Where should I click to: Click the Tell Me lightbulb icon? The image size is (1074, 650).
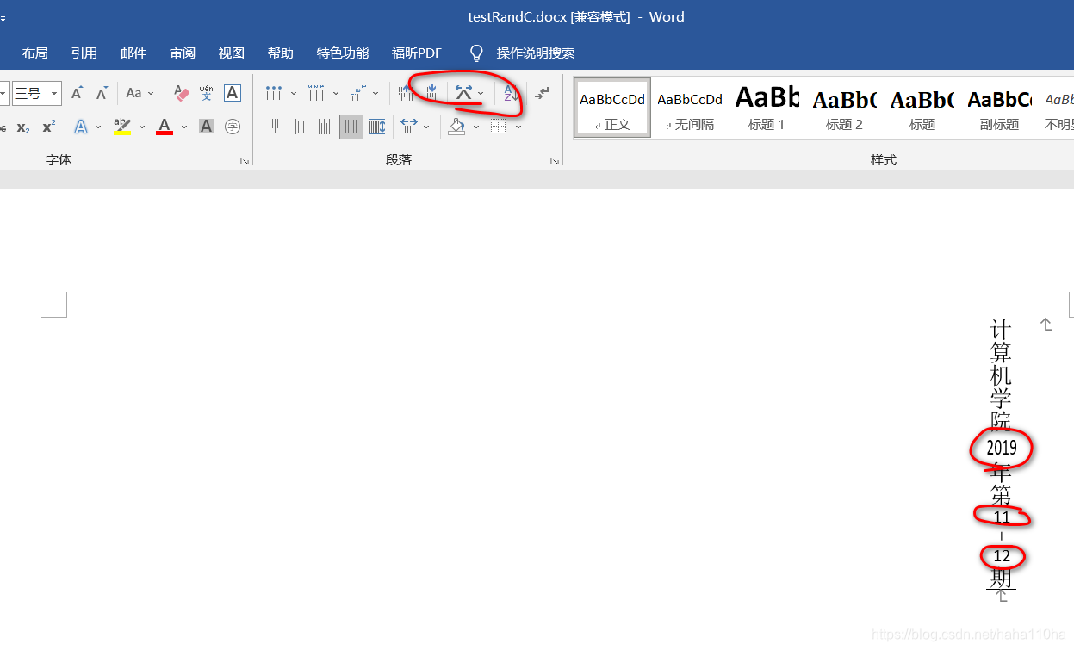pyautogui.click(x=476, y=53)
